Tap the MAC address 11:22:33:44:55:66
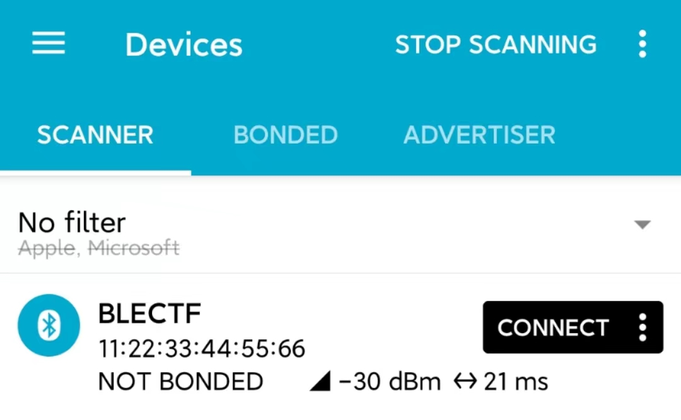Image resolution: width=681 pixels, height=420 pixels. [202, 348]
